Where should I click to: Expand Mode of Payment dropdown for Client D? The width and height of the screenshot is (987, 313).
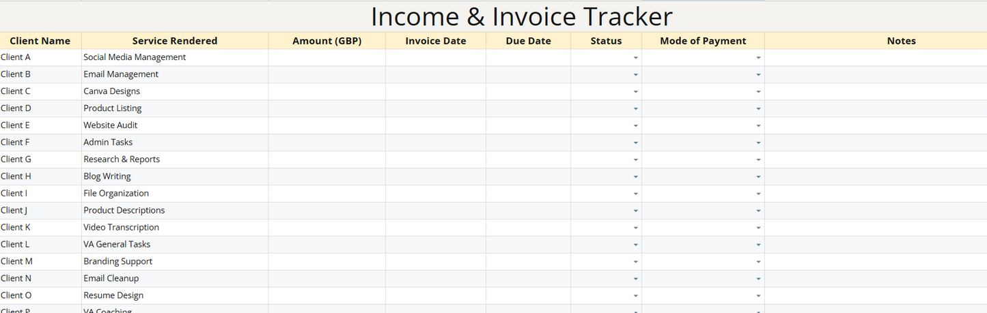[x=758, y=109]
